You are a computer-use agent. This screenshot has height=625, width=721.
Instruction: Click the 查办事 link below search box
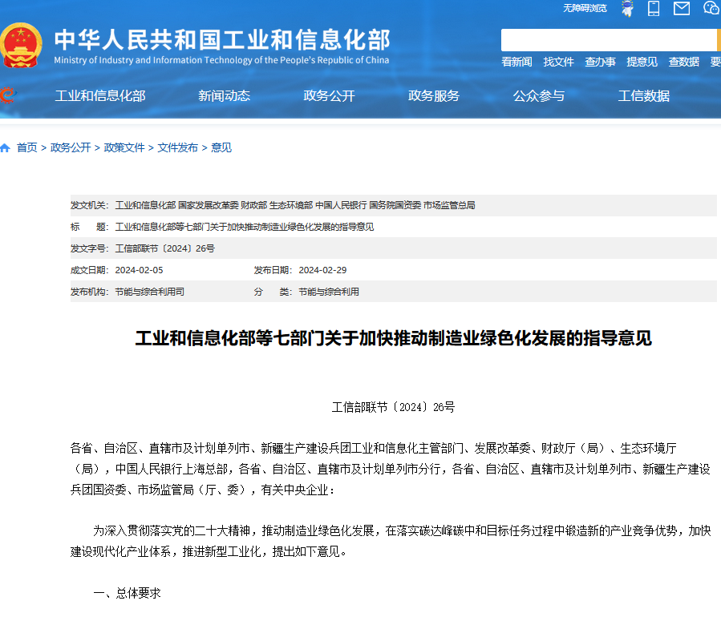click(600, 62)
